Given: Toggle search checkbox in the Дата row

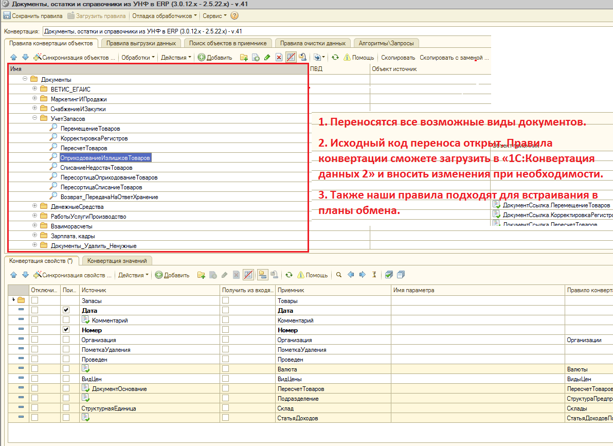Looking at the screenshot, I should tap(66, 310).
